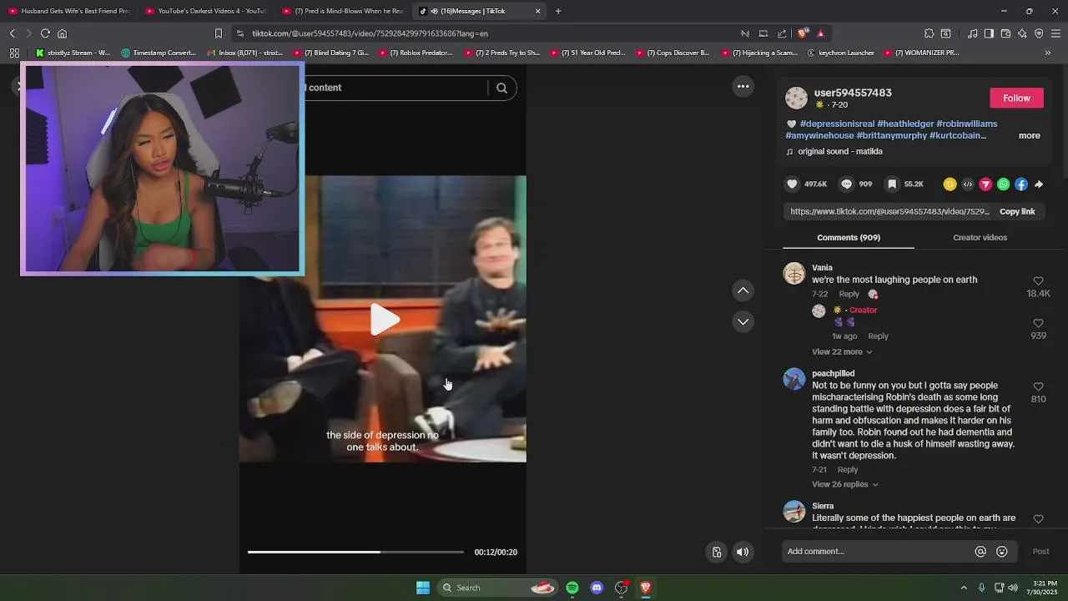Reload the page
Image resolution: width=1068 pixels, height=601 pixels.
[45, 33]
